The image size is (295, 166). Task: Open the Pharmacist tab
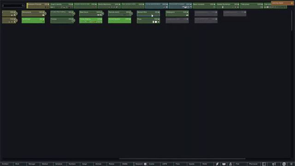(254, 164)
